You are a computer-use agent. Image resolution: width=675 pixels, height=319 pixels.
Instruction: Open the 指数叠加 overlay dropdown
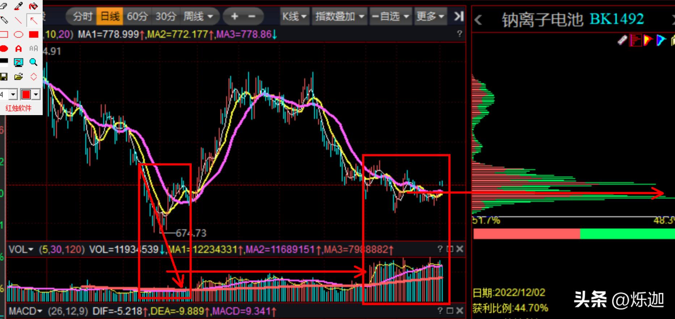coord(340,16)
